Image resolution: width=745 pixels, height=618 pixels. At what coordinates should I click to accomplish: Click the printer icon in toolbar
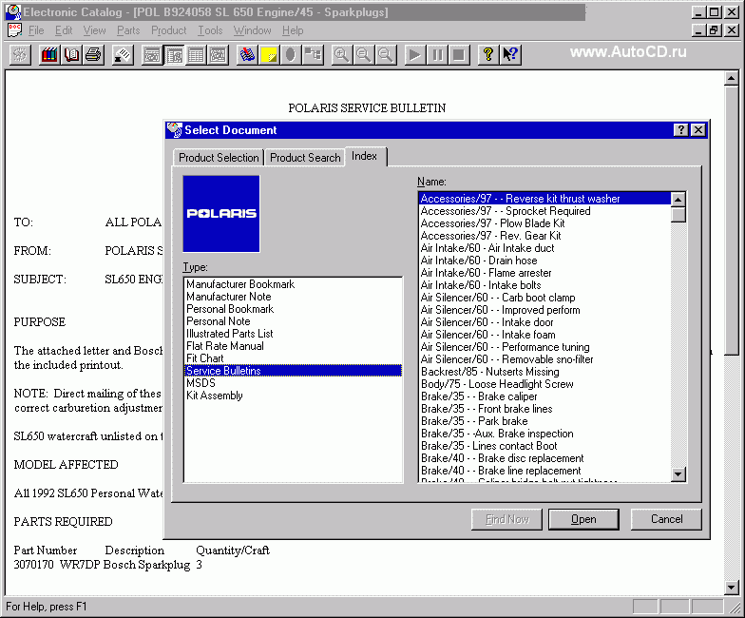[x=93, y=55]
